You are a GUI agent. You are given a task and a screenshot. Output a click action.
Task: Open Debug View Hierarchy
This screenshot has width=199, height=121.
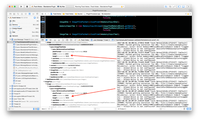click(67, 40)
